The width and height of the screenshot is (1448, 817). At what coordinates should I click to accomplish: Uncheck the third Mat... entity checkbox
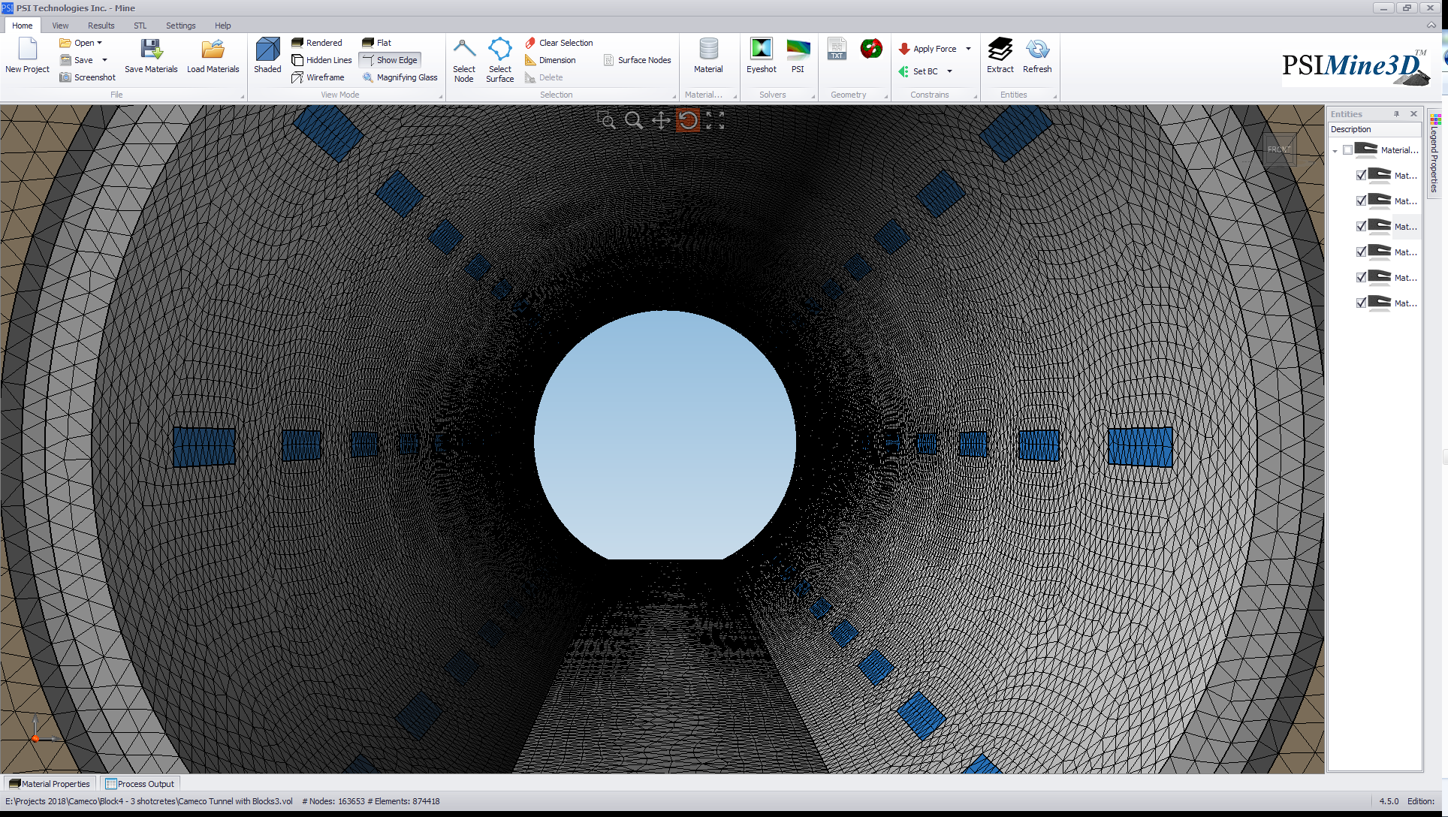[x=1362, y=227]
